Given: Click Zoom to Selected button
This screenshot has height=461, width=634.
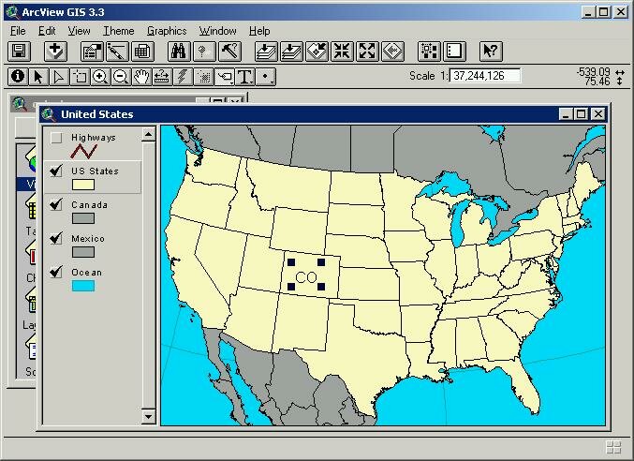Looking at the screenshot, I should (317, 52).
